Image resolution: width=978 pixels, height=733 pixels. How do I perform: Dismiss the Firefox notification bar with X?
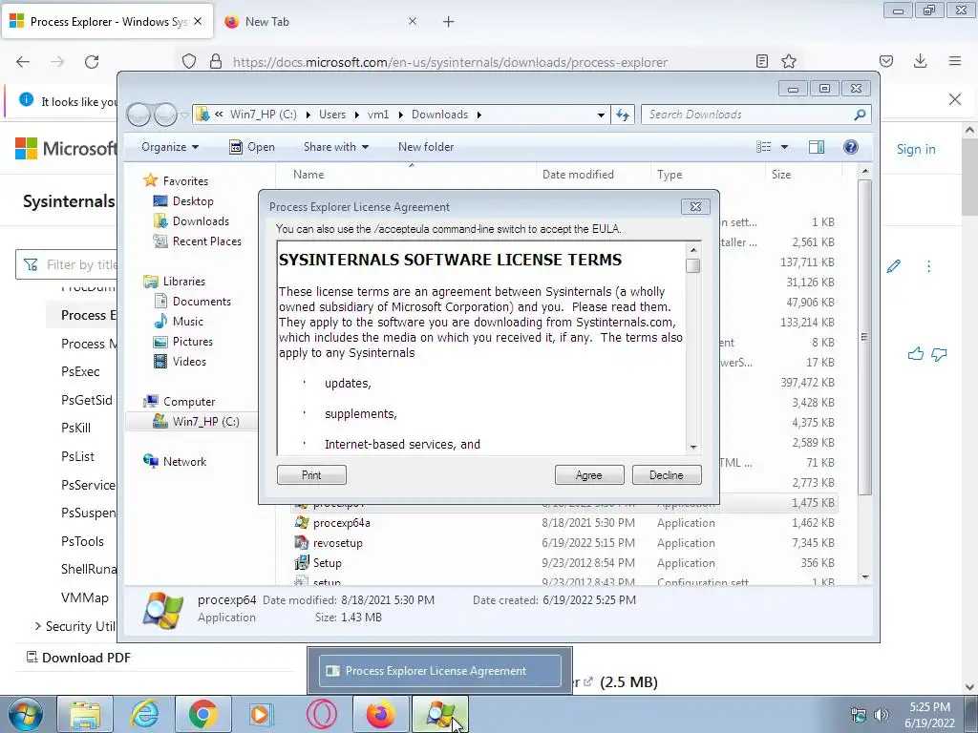pyautogui.click(x=955, y=99)
